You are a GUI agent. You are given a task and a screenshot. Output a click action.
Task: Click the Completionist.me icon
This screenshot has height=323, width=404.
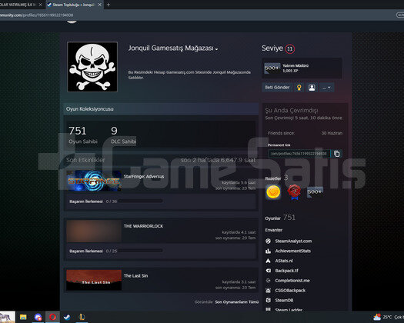pos(269,281)
